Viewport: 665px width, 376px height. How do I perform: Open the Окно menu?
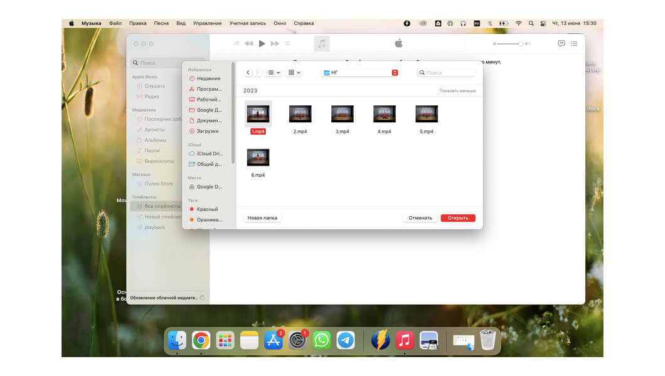pyautogui.click(x=280, y=23)
